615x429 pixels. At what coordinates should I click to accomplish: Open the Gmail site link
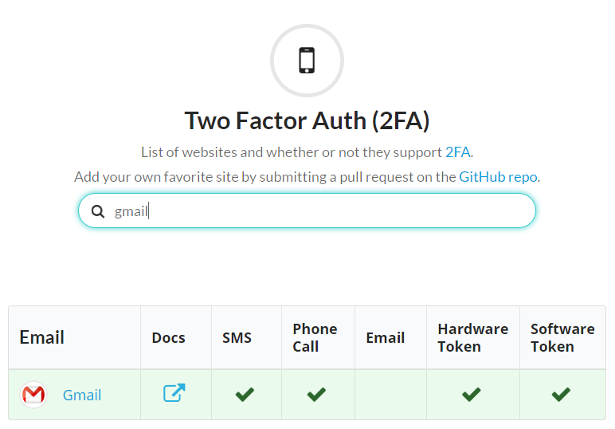click(82, 395)
